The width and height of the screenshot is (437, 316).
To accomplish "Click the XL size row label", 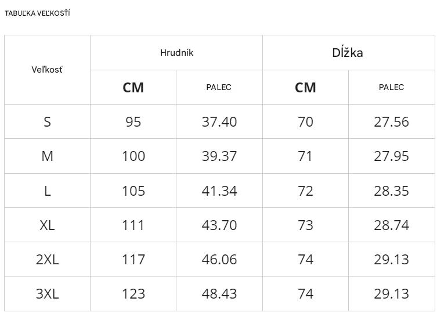I will click(47, 225).
